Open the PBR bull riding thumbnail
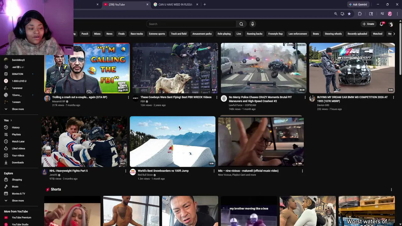This screenshot has height=226, width=402. pos(175,68)
